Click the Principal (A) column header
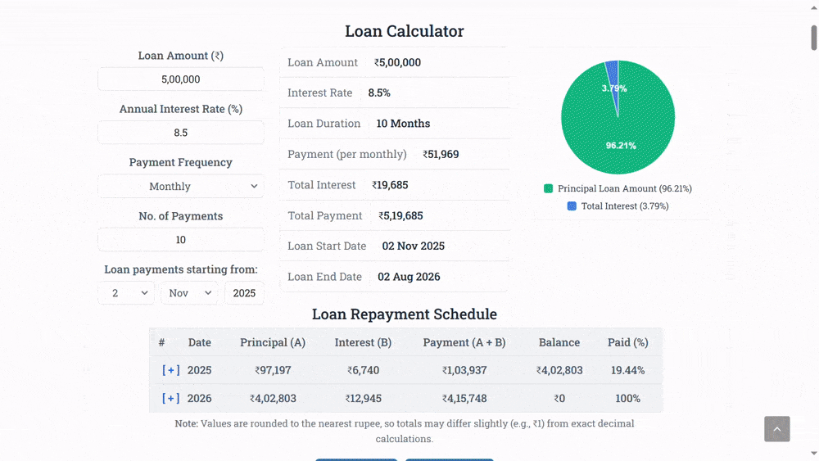This screenshot has width=819, height=461. 273,342
